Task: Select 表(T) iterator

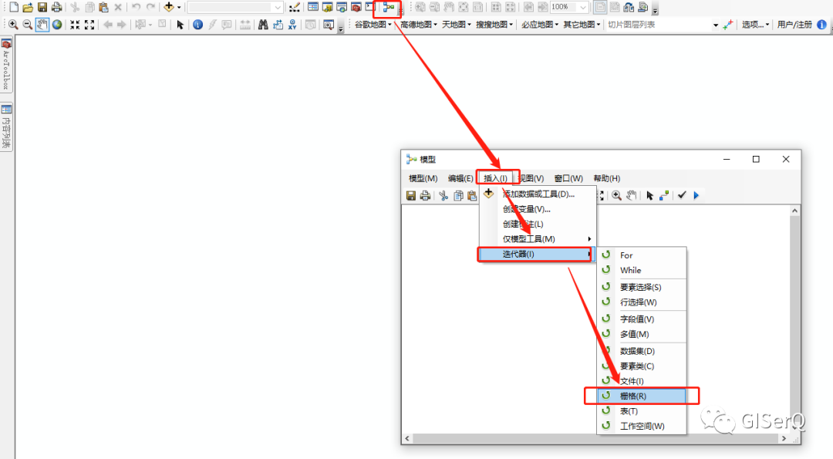Action: coord(642,411)
